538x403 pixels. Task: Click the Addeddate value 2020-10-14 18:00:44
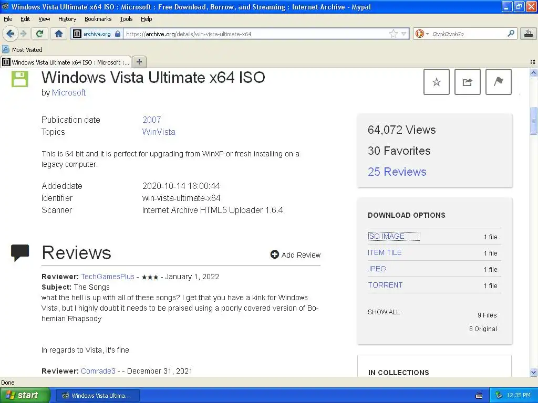coord(181,186)
